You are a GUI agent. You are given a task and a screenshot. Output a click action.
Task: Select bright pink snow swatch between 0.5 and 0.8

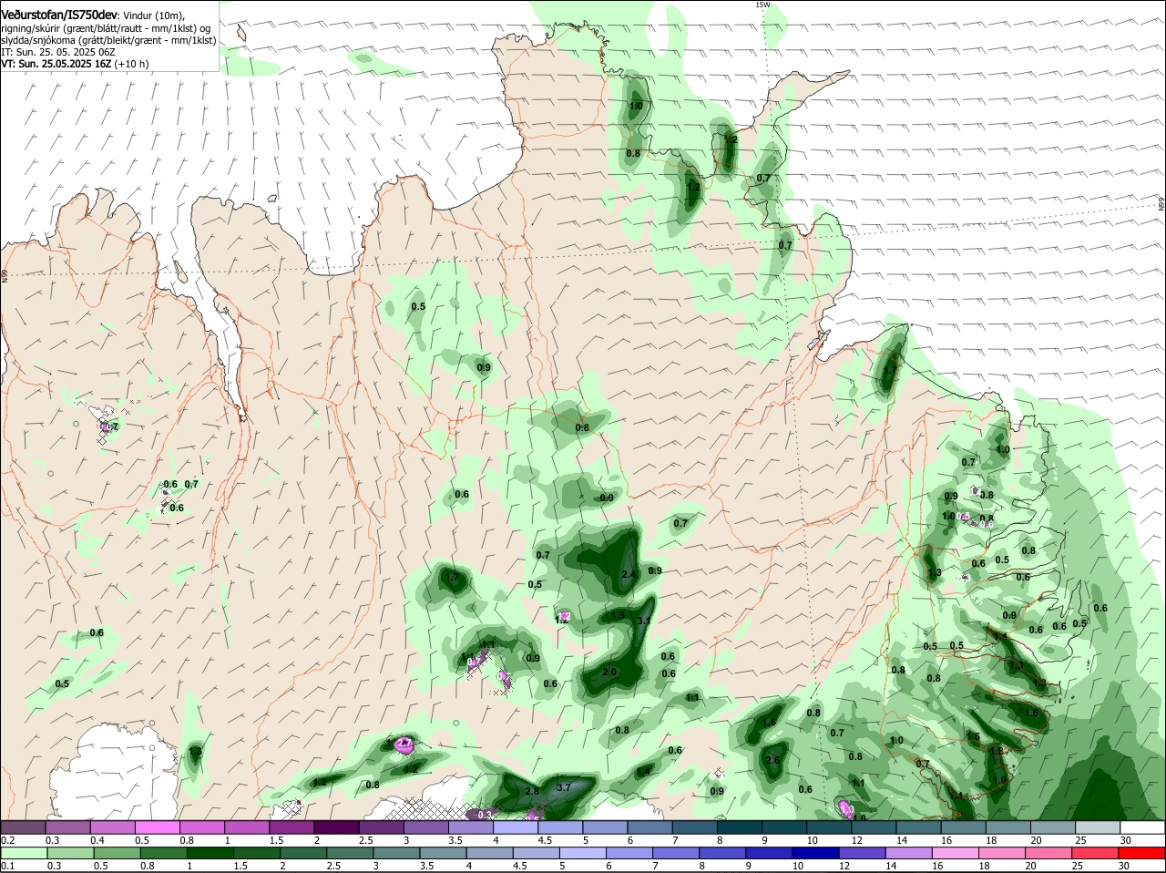(157, 827)
